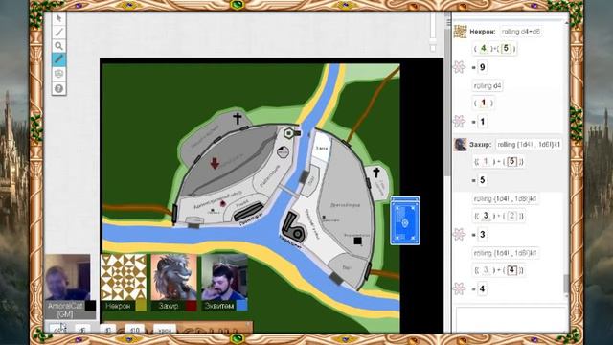The image size is (613, 345).
Task: Click the 'rolling d4+d6' formula in chat
Action: click(521, 32)
